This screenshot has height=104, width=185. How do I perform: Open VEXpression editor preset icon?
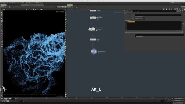click(183, 24)
